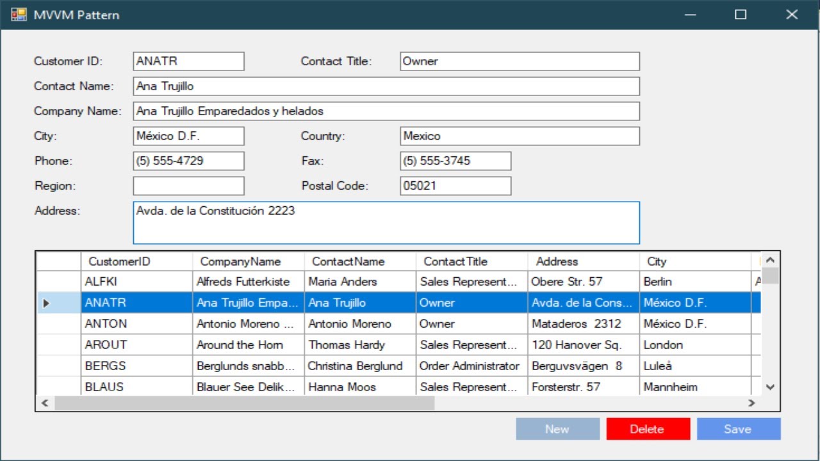Select the ANATR customer ID cell
The image size is (820, 461).
[136, 303]
